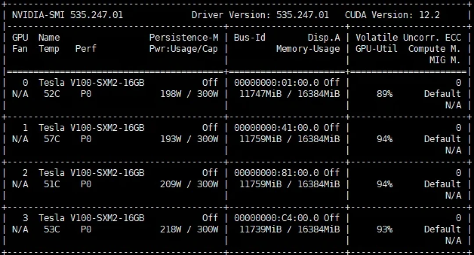
Task: Click bus id 00000000:01:00.0
Action: [276, 83]
